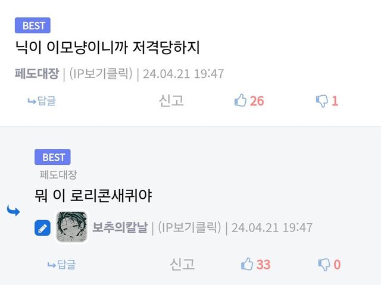Click the small gray quoted nickname above the reply text
Screen dimensions: 381x285
[58, 175]
